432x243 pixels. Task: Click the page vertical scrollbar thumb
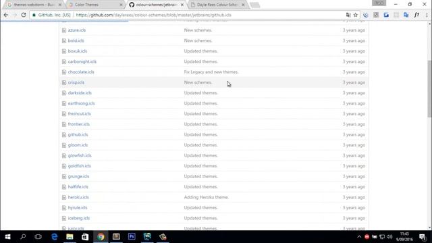(x=429, y=88)
